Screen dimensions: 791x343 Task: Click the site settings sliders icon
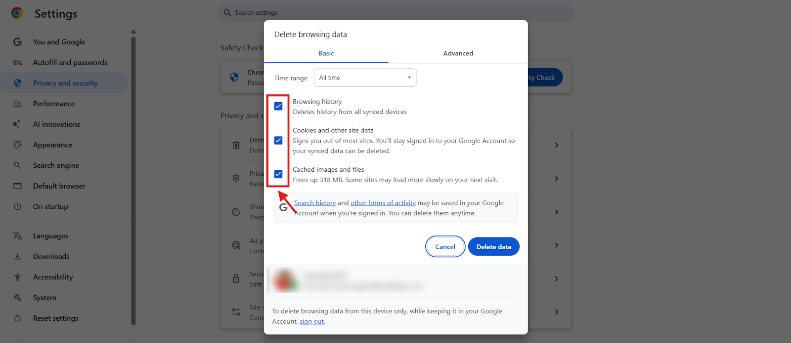[236, 312]
